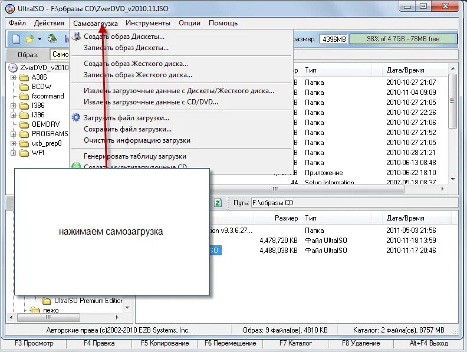Click the UltraISO application icon in title bar
Image resolution: width=467 pixels, height=352 pixels.
(10, 8)
